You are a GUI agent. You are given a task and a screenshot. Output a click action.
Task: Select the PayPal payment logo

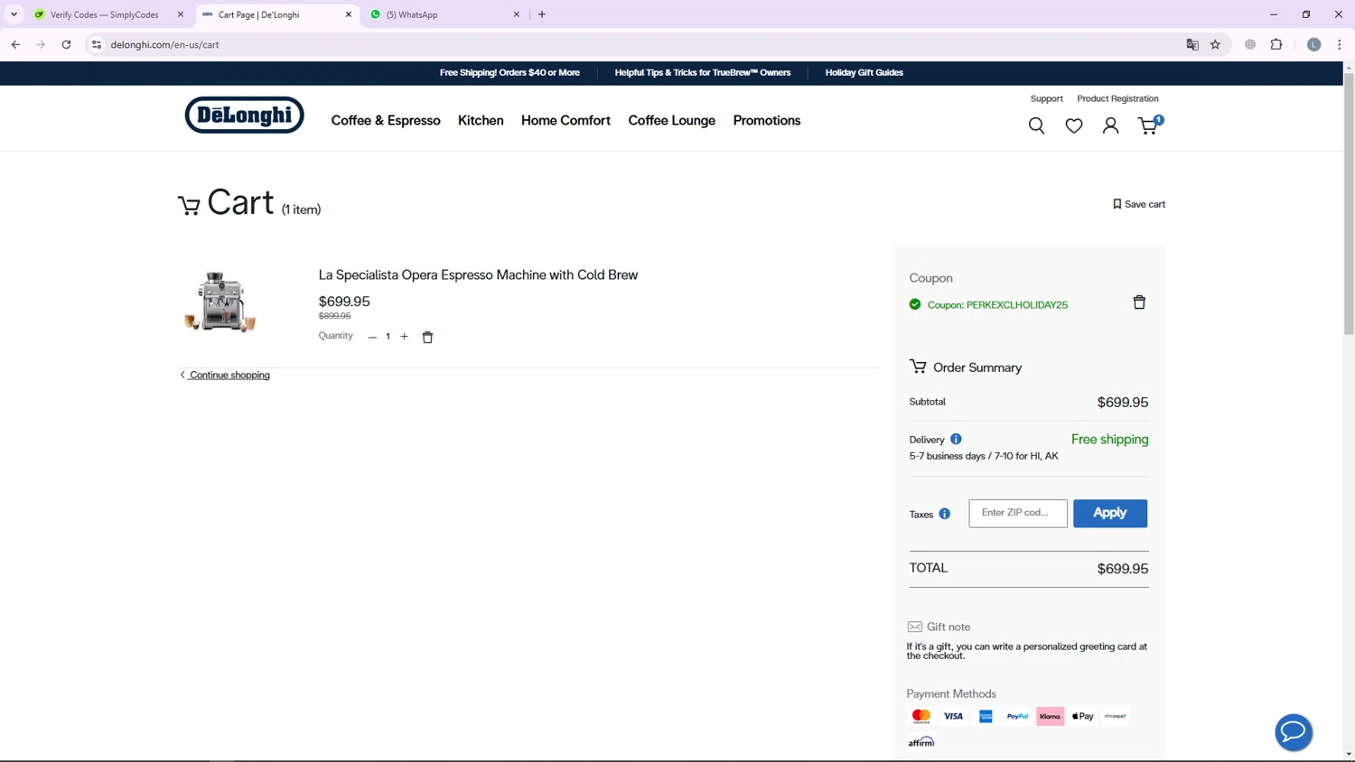(x=1017, y=716)
